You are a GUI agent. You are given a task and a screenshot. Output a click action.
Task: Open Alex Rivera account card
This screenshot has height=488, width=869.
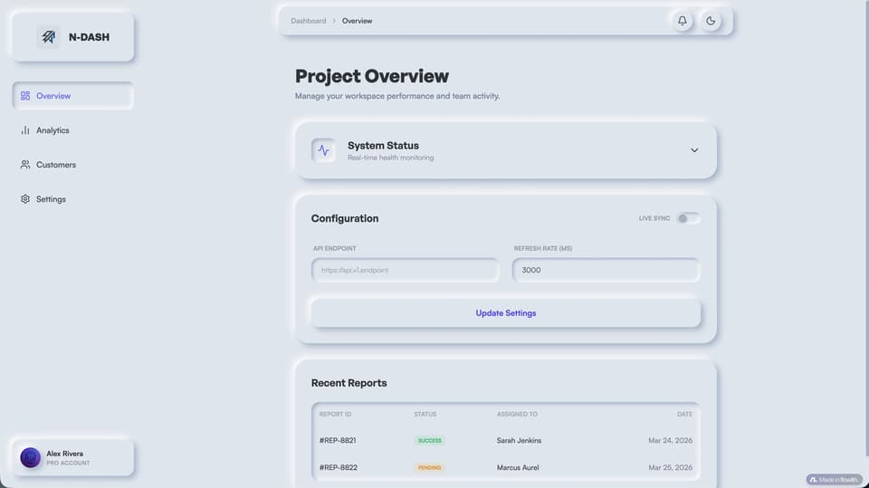[72, 457]
